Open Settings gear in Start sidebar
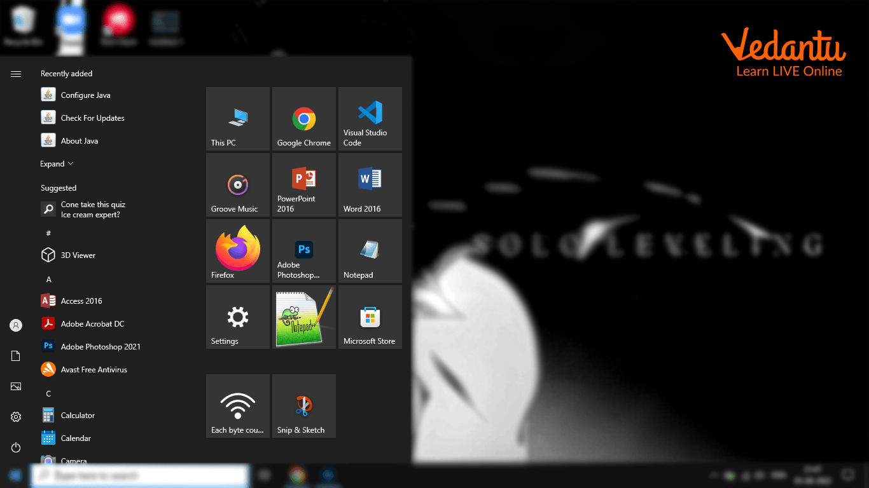Screen dimensions: 869x488 tap(16, 417)
